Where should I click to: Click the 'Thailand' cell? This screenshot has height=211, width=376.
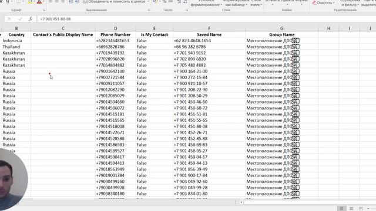[16, 47]
